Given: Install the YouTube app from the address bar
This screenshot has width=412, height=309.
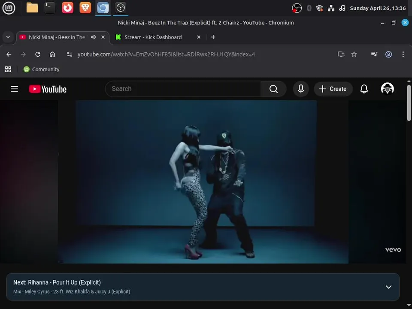Looking at the screenshot, I should [341, 55].
